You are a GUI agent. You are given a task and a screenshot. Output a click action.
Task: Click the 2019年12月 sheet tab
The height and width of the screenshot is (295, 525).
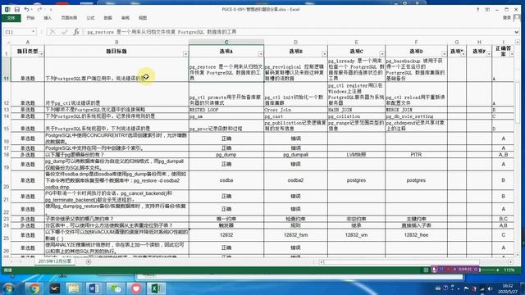[55, 261]
